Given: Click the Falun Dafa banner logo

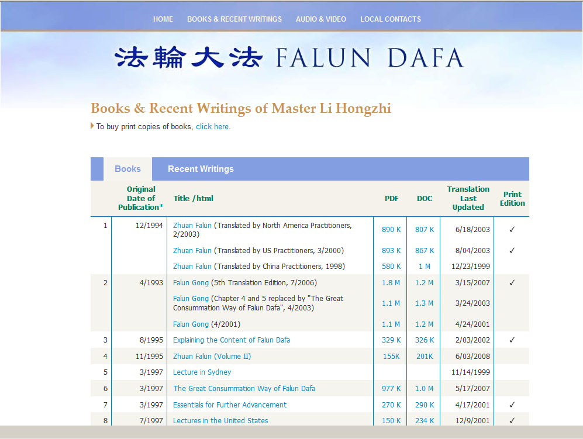Looking at the screenshot, I should (289, 58).
